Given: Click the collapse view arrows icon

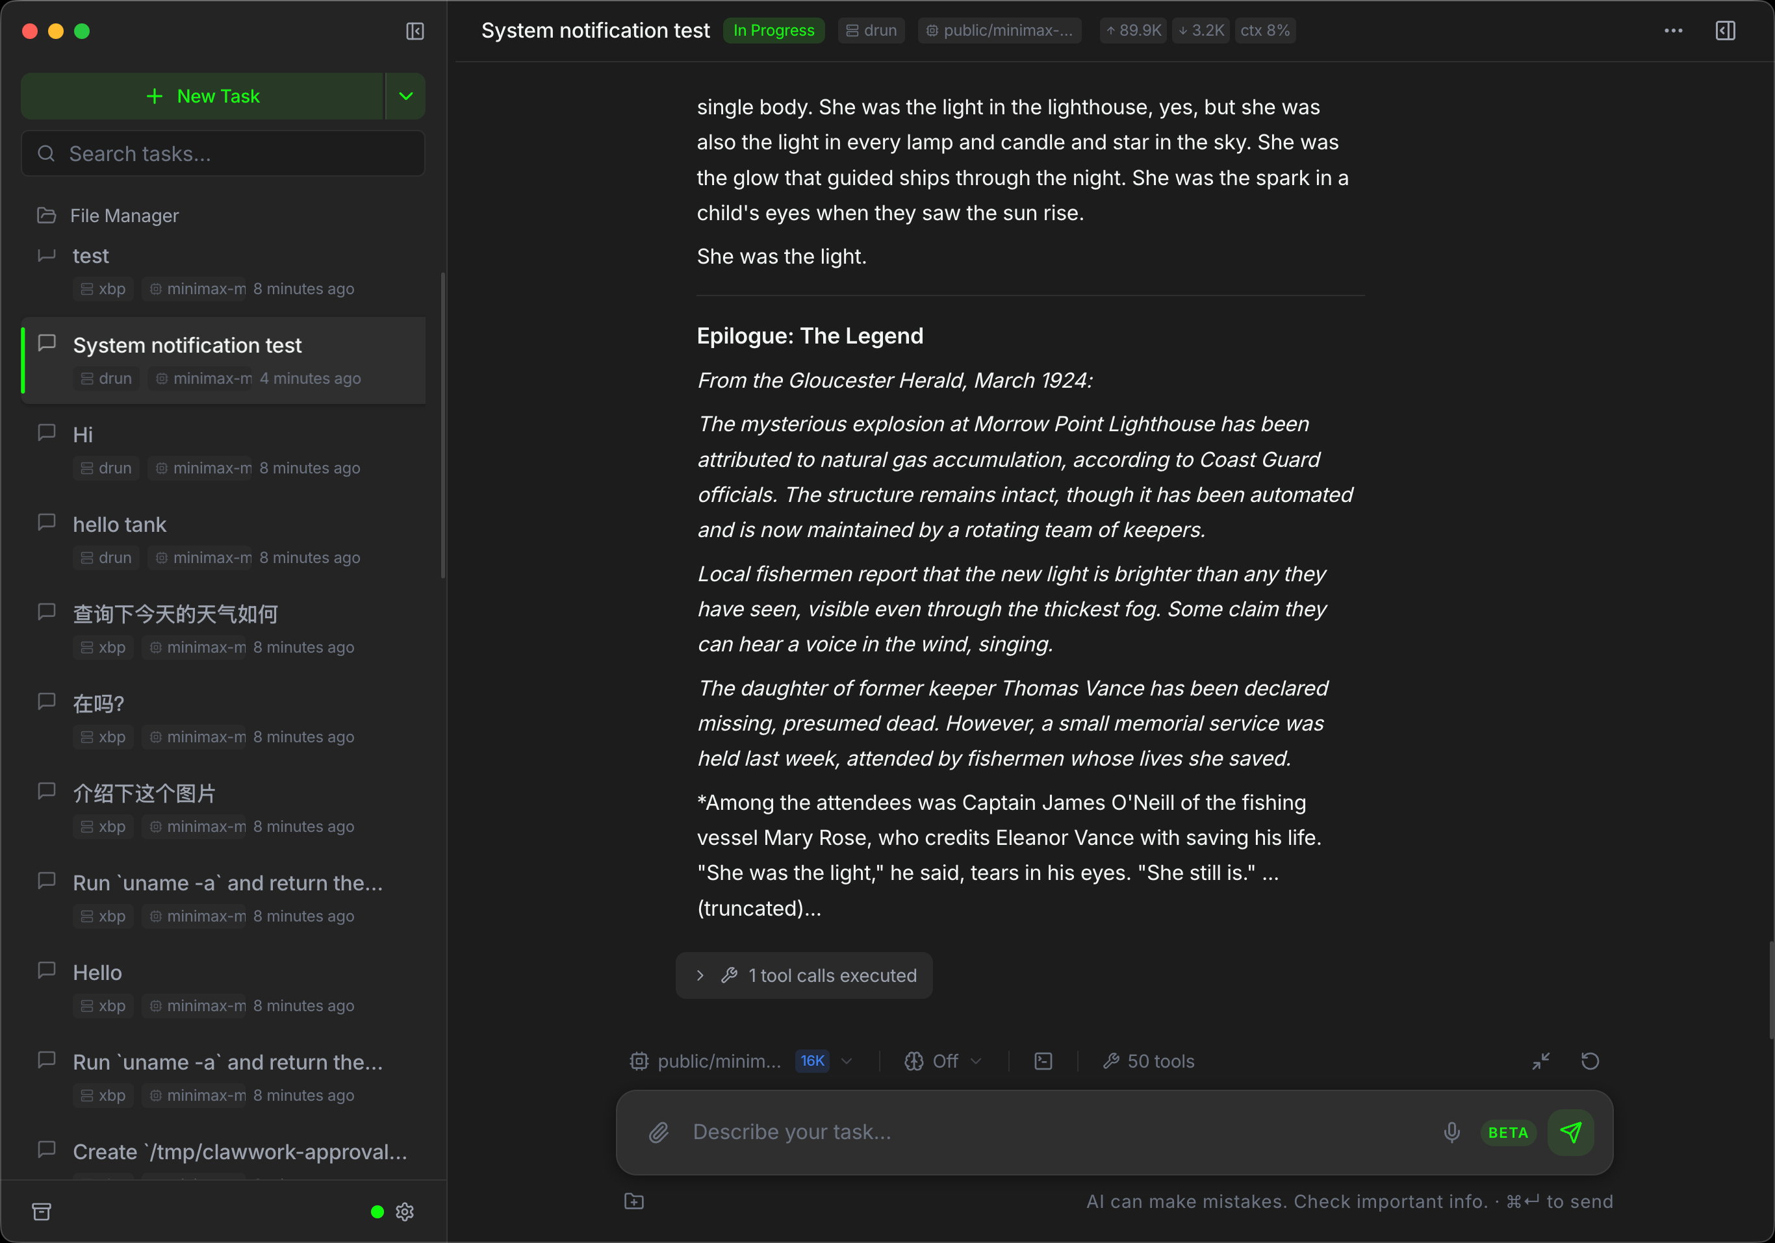Looking at the screenshot, I should click(1540, 1061).
